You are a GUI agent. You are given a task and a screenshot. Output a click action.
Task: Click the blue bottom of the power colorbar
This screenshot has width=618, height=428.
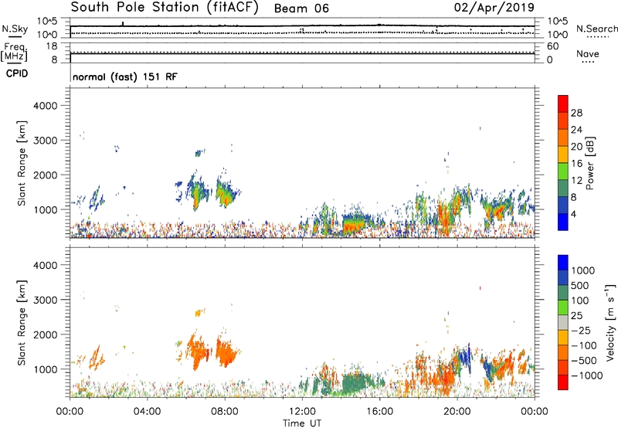click(x=563, y=222)
